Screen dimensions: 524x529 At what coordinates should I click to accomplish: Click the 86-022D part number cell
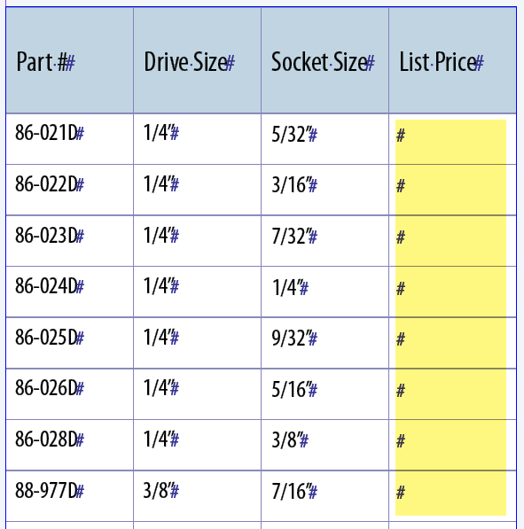click(x=70, y=190)
